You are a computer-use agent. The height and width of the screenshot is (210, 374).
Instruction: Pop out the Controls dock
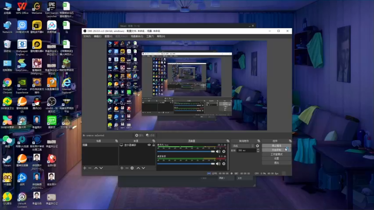click(x=290, y=141)
